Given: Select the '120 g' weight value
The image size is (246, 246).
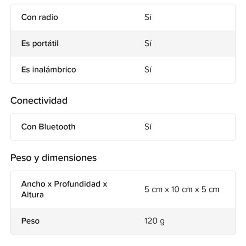Looking at the screenshot, I should click(x=155, y=221).
